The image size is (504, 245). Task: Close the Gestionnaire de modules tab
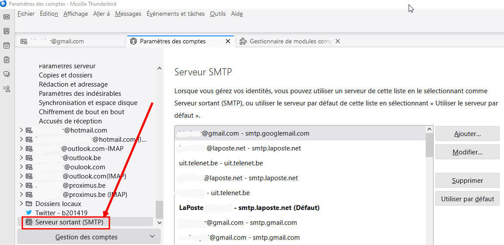[337, 41]
